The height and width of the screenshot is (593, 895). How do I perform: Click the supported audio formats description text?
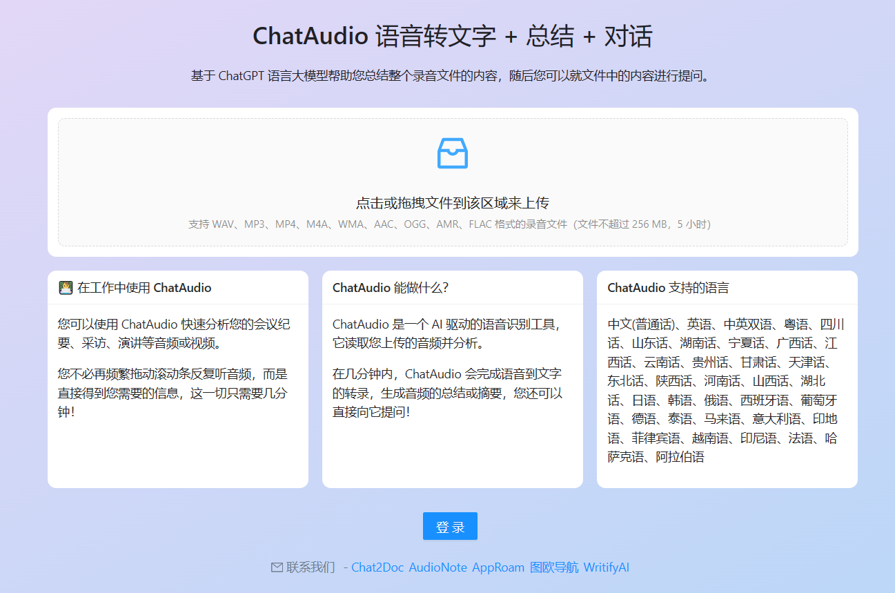tap(450, 224)
